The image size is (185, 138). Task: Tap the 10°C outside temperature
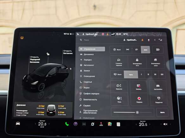(x=125, y=34)
